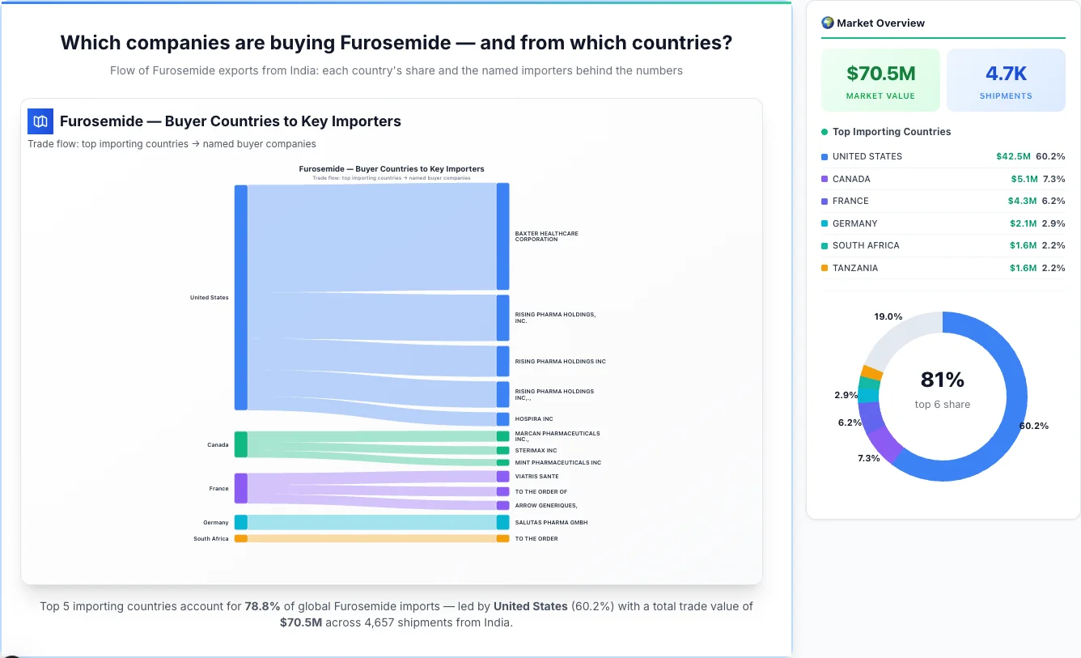Expand the Germany node on the Sankey left side

(x=240, y=522)
